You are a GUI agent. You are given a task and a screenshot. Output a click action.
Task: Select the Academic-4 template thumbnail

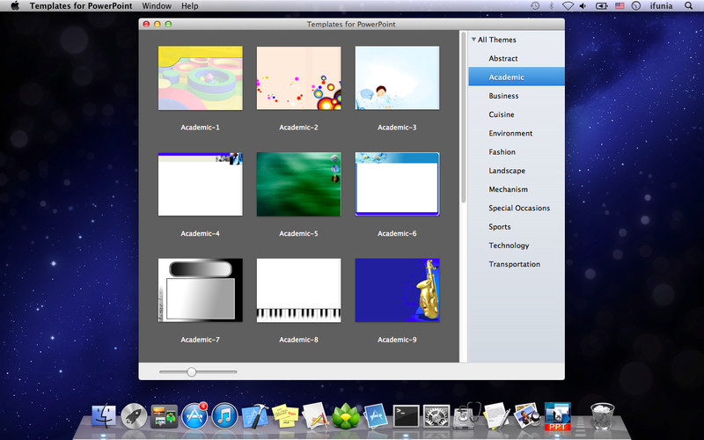[x=201, y=184]
